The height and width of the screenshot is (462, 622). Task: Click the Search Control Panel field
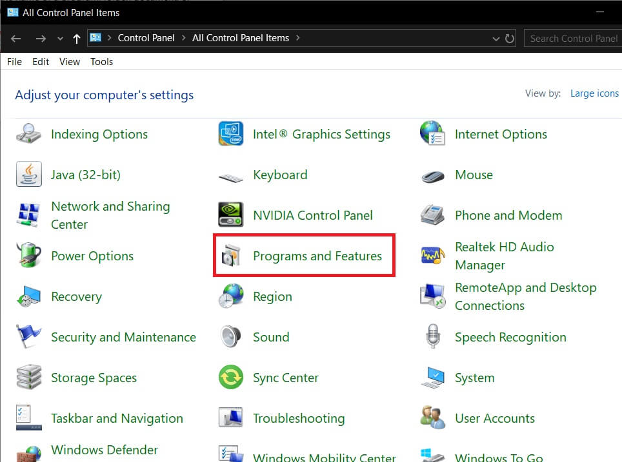coord(573,39)
